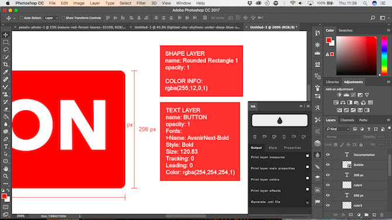
Task: Click the Spotlight search icon in menu bar
Action: [x=365, y=4]
